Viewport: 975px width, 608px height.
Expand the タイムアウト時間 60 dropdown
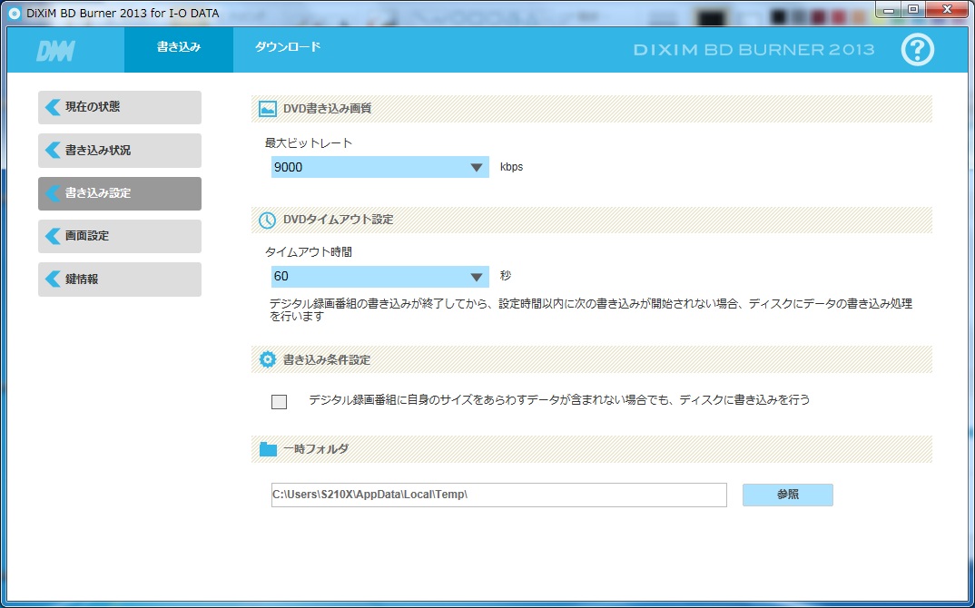[380, 277]
